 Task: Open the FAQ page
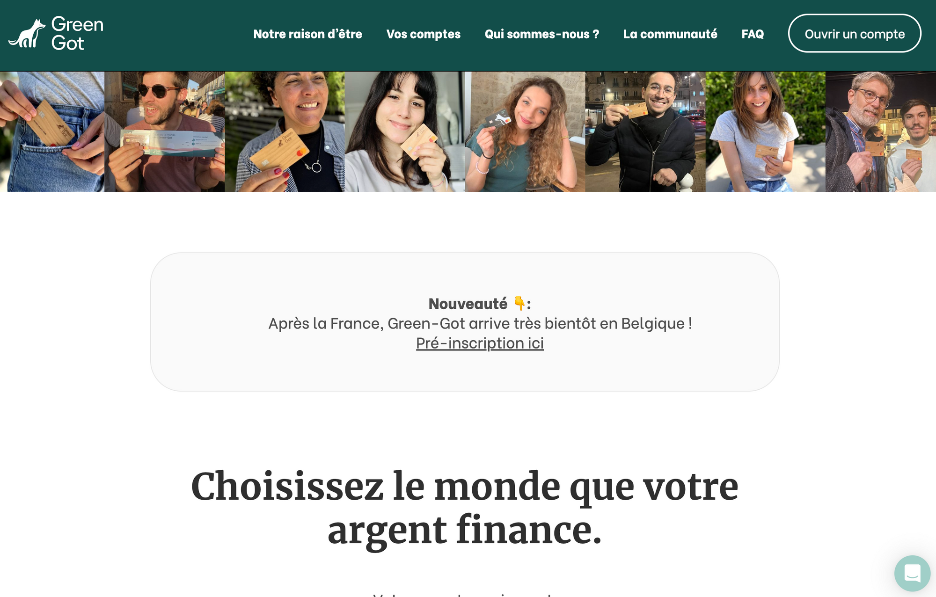pos(753,34)
